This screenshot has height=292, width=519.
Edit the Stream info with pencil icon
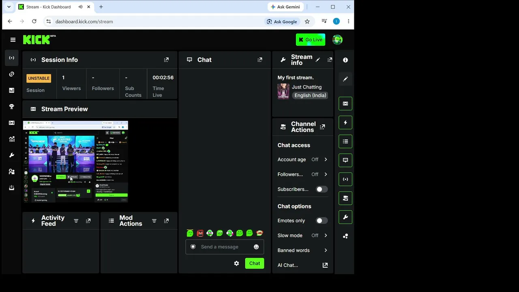point(318,60)
